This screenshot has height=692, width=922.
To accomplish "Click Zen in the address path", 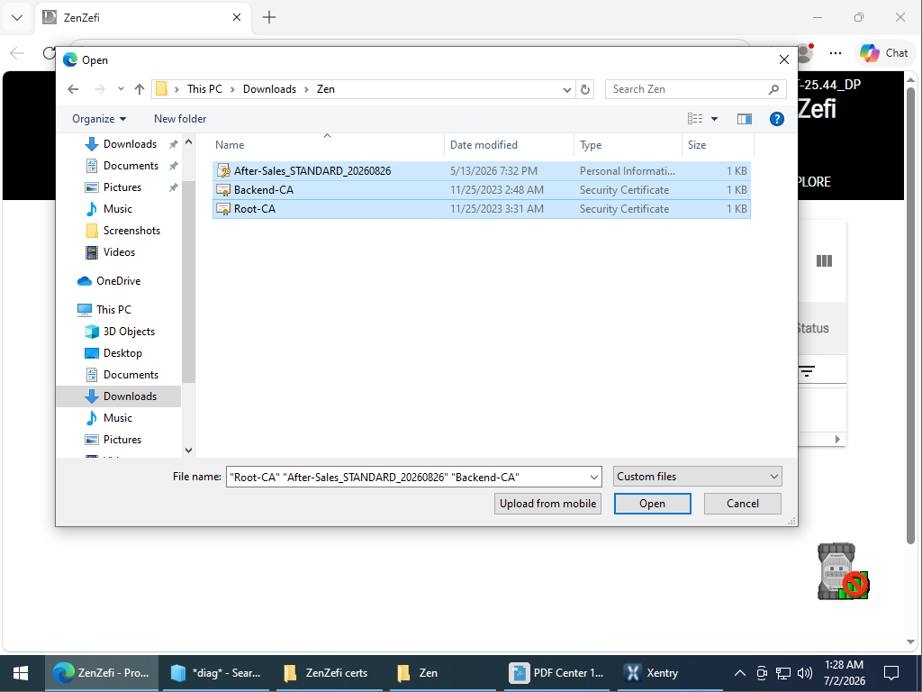I will [326, 89].
